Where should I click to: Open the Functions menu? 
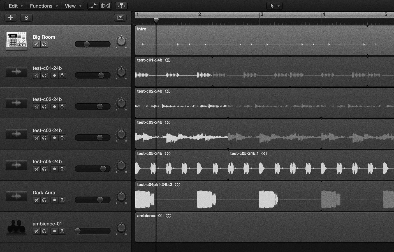[x=44, y=6]
